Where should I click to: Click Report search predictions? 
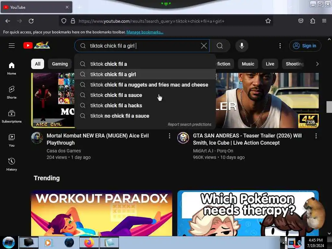click(x=189, y=124)
